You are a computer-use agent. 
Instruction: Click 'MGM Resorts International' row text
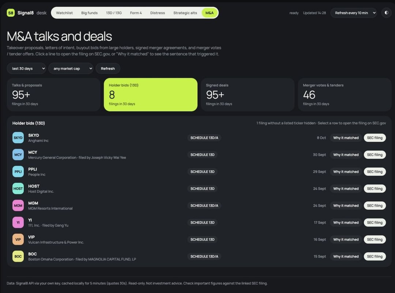[50, 208]
